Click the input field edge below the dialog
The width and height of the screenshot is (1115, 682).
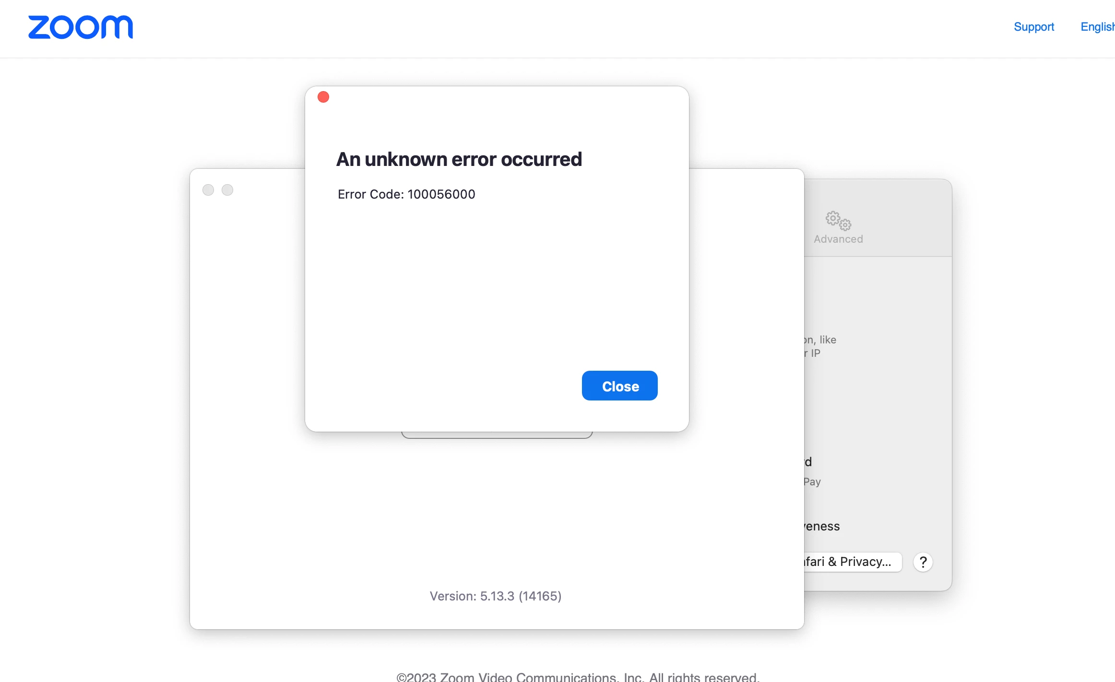pyautogui.click(x=497, y=435)
